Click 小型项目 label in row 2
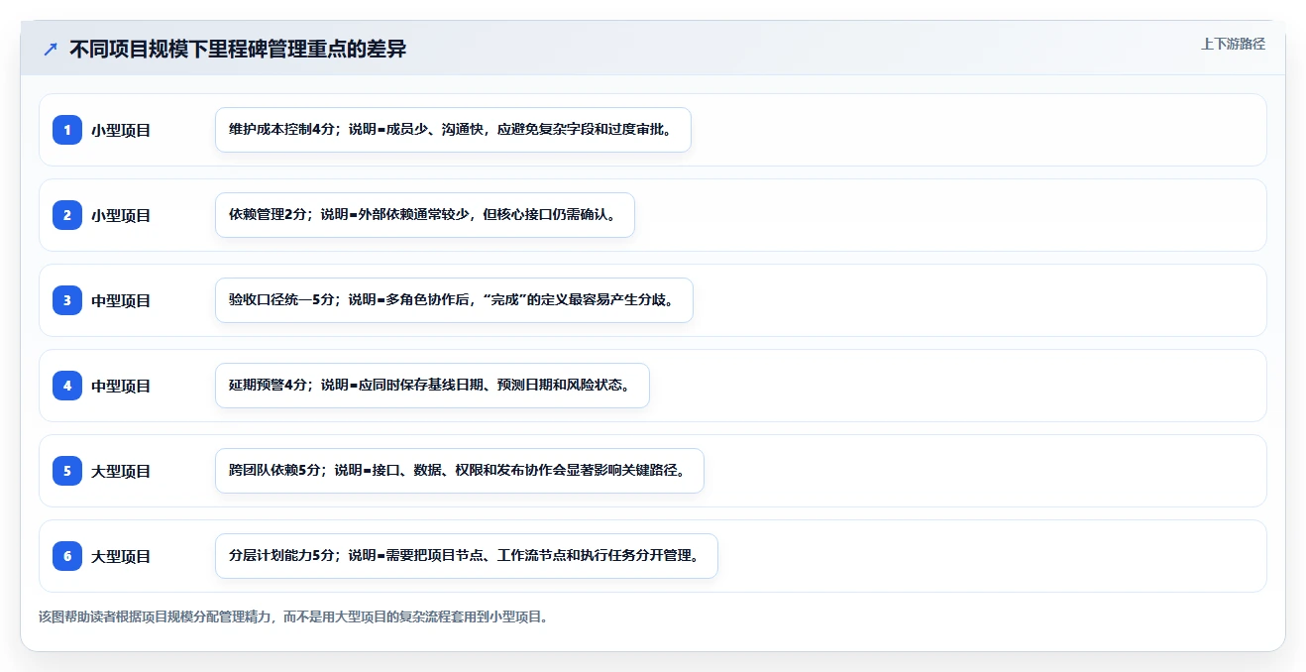The image size is (1306, 672). [121, 215]
